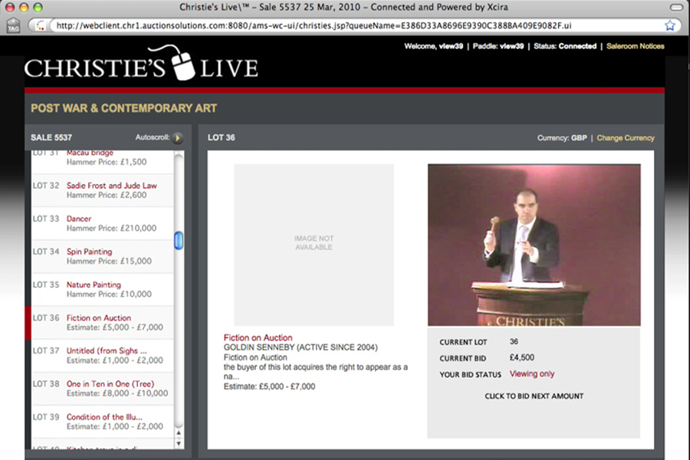Click the current bid value £4,500
The image size is (690, 460).
(522, 357)
